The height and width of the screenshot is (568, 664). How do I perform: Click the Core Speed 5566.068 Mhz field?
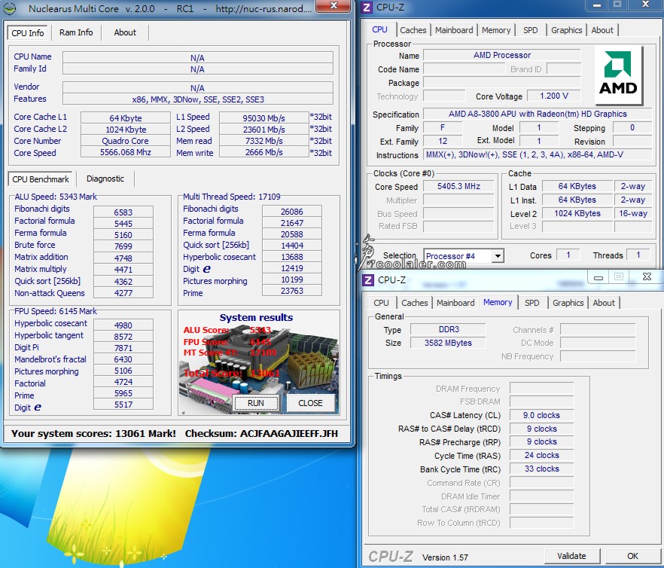(125, 152)
